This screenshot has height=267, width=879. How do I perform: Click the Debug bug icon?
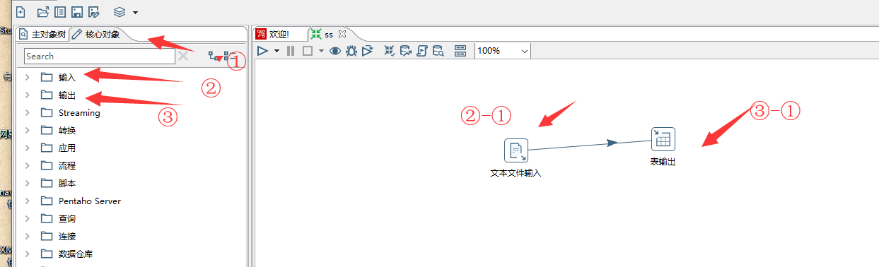coord(351,51)
